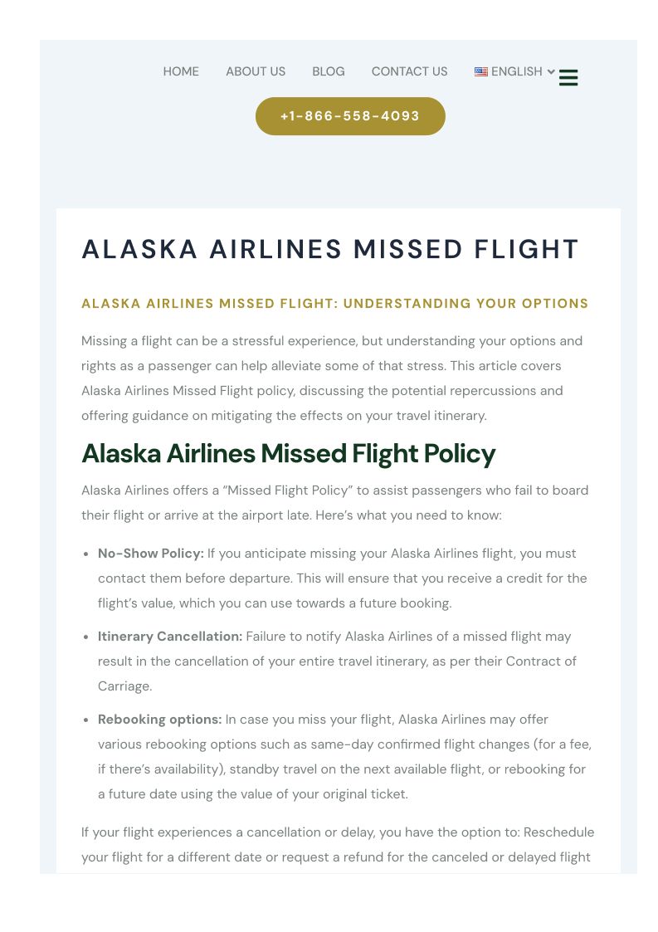Viewport: 658px width, 932px height.
Task: Select CONTACT US in navigation
Action: 409,72
